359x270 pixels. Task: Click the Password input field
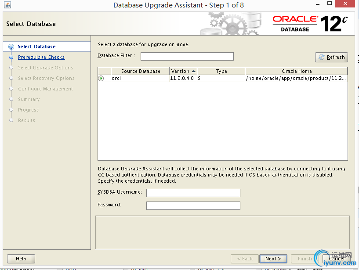pos(193,205)
